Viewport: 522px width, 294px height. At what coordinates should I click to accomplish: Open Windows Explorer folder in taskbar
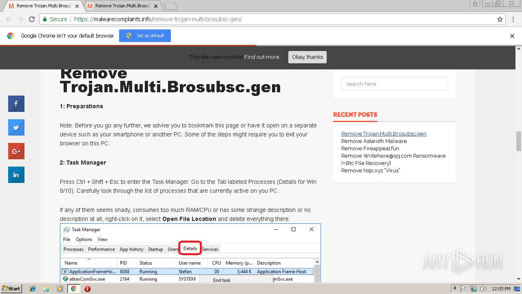click(46, 289)
